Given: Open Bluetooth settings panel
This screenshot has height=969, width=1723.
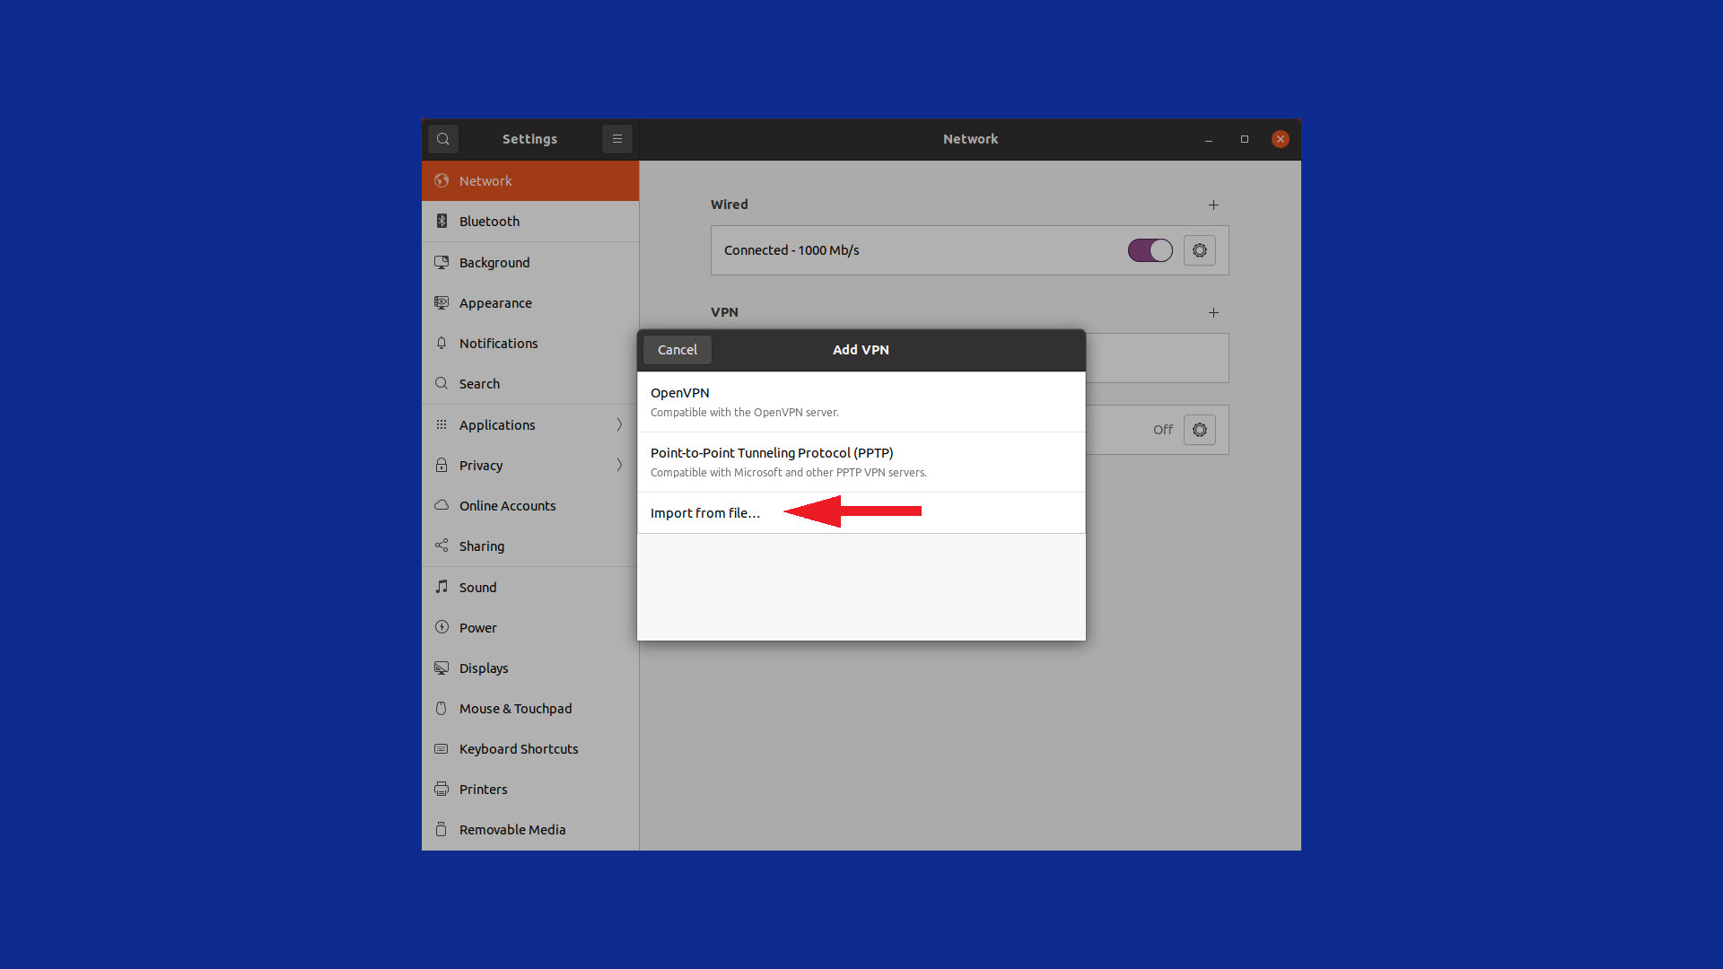Looking at the screenshot, I should coord(530,221).
